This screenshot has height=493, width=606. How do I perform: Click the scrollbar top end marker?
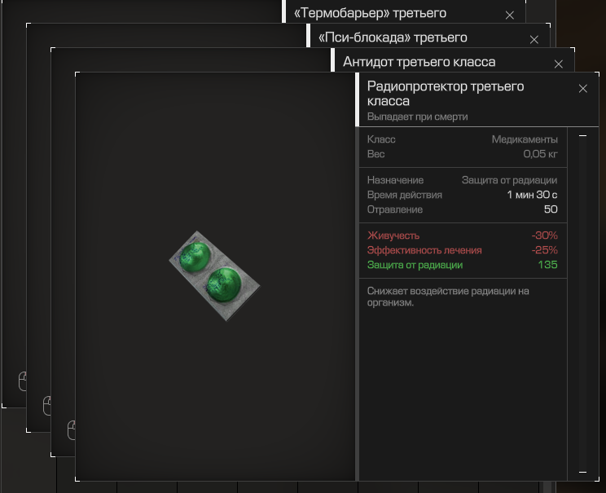[x=582, y=137]
